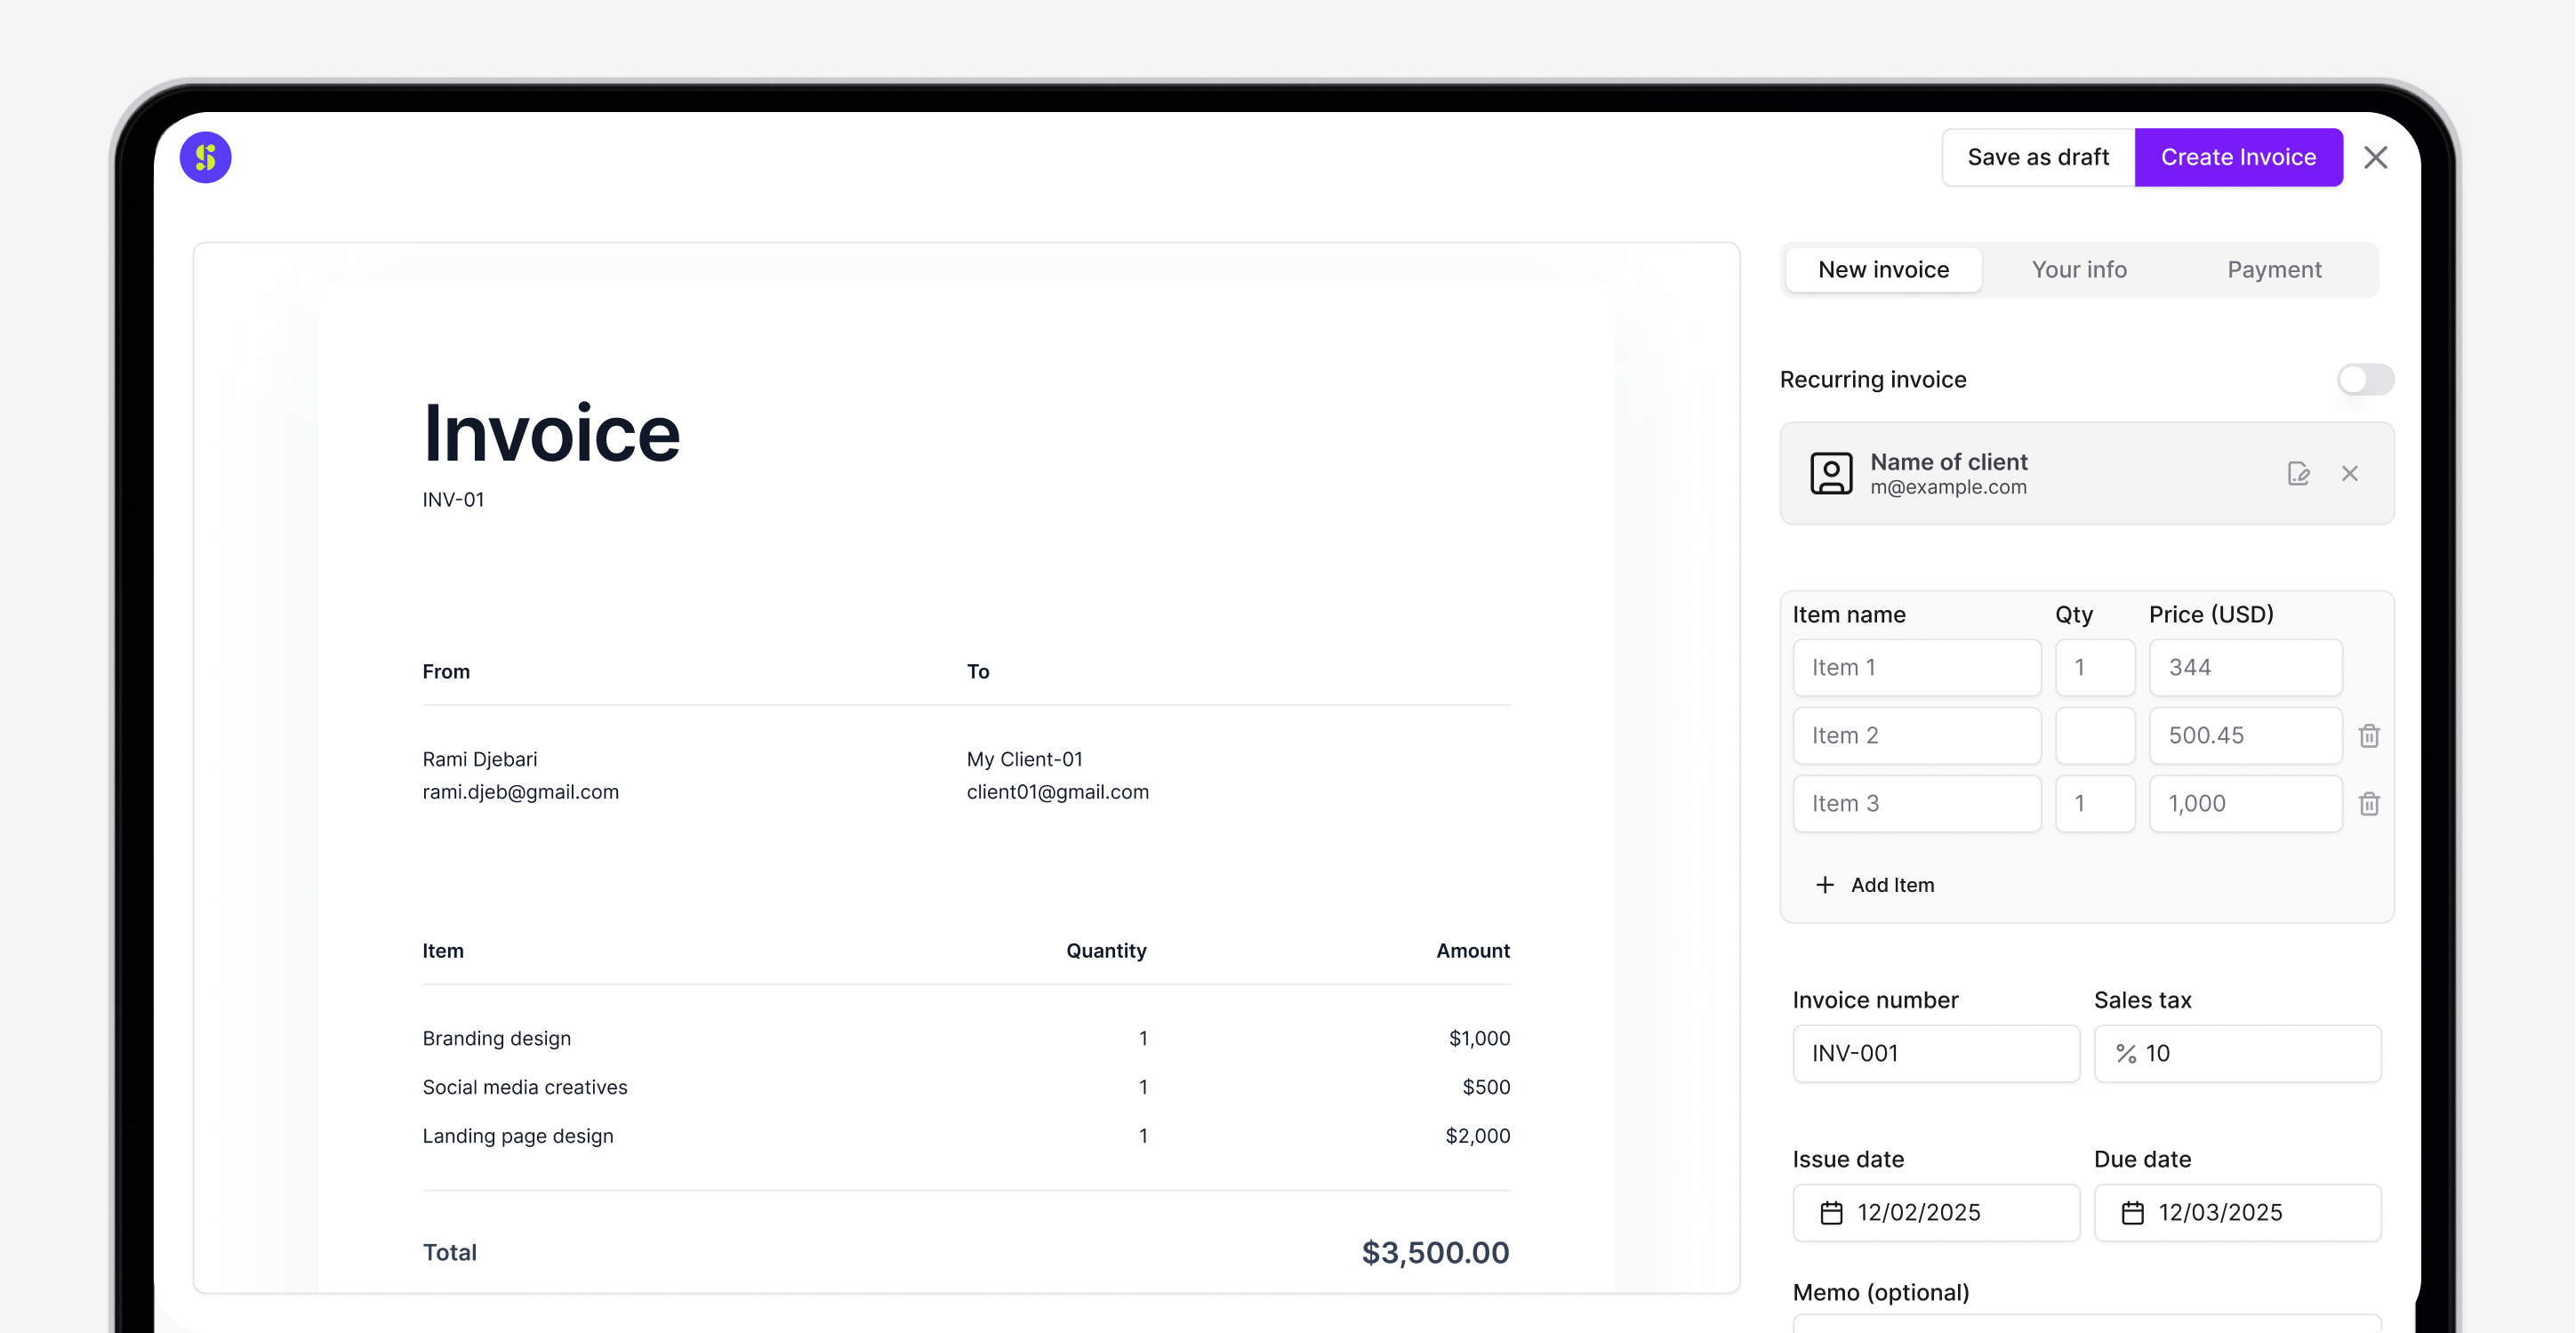Click the Quantity column header
Viewport: 2576px width, 1333px height.
tap(1106, 951)
